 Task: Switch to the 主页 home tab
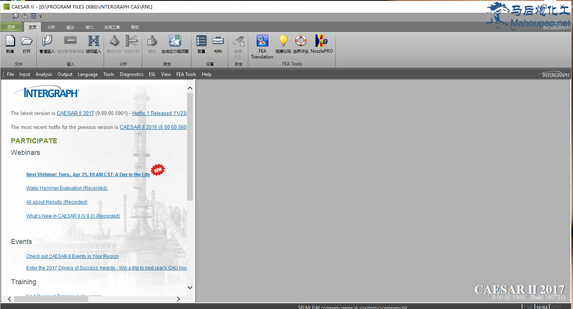point(32,27)
